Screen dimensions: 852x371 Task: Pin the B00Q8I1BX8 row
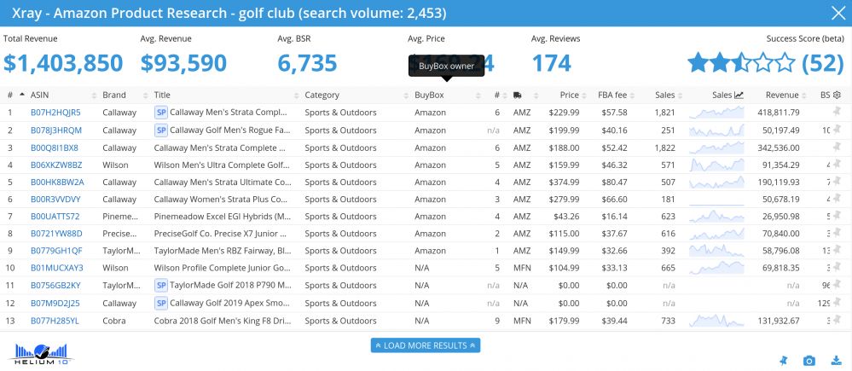pos(837,147)
